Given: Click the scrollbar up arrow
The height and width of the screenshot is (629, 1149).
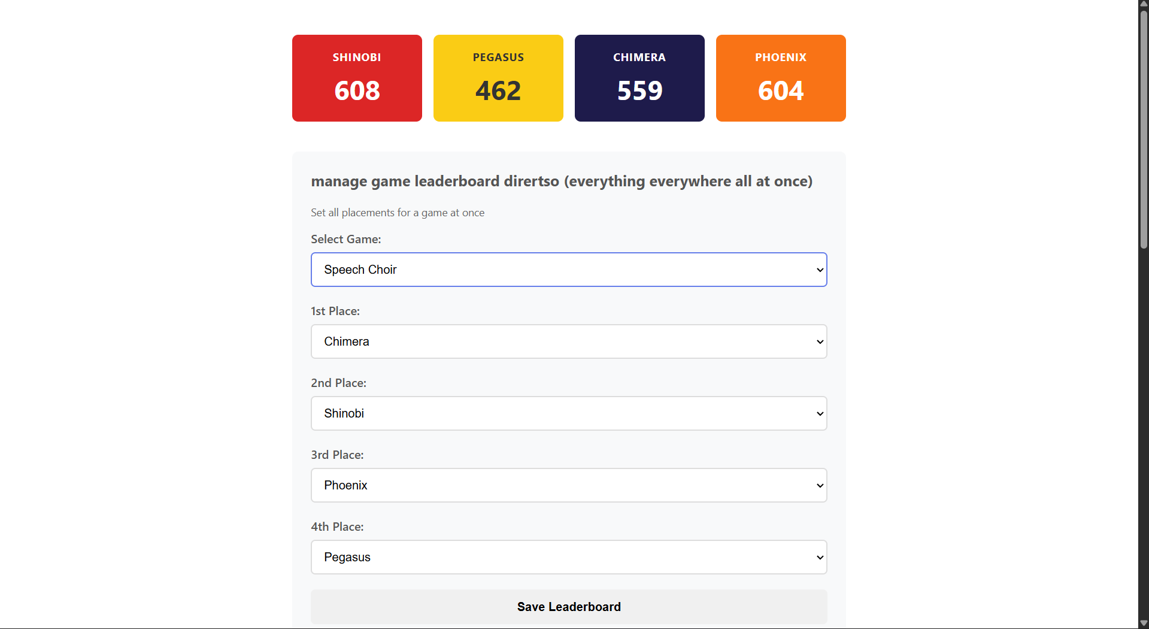Looking at the screenshot, I should click(x=1142, y=5).
